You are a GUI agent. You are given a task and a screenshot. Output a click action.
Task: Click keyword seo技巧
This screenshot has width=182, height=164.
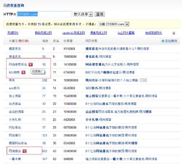coord(14,88)
